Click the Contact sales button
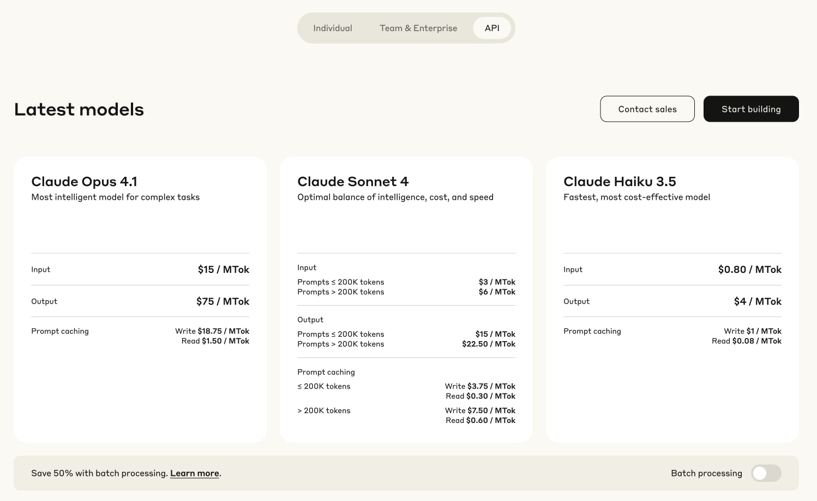The image size is (817, 501). pos(647,109)
